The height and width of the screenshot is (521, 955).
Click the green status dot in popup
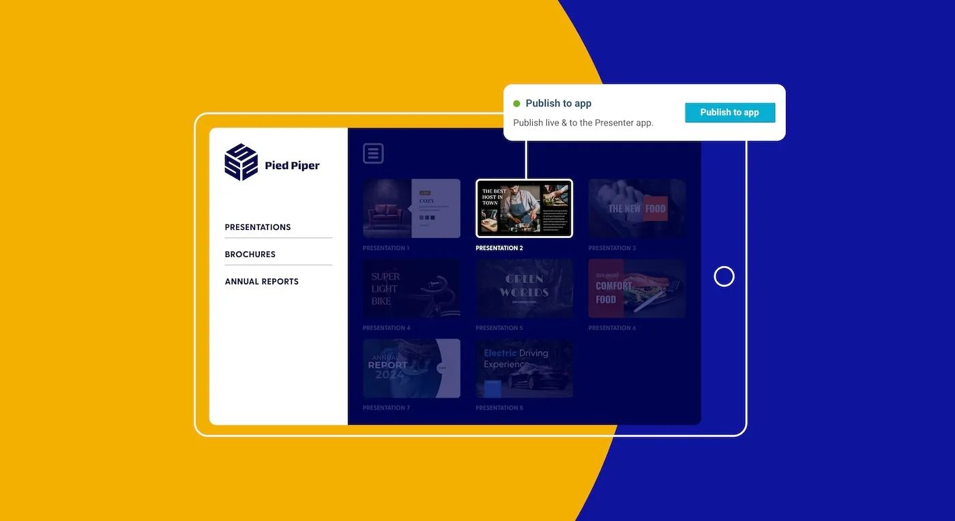click(516, 104)
